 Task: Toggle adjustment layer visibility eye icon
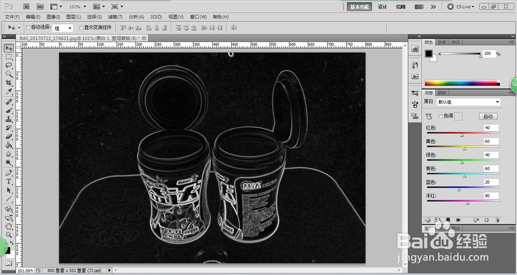pyautogui.click(x=458, y=220)
